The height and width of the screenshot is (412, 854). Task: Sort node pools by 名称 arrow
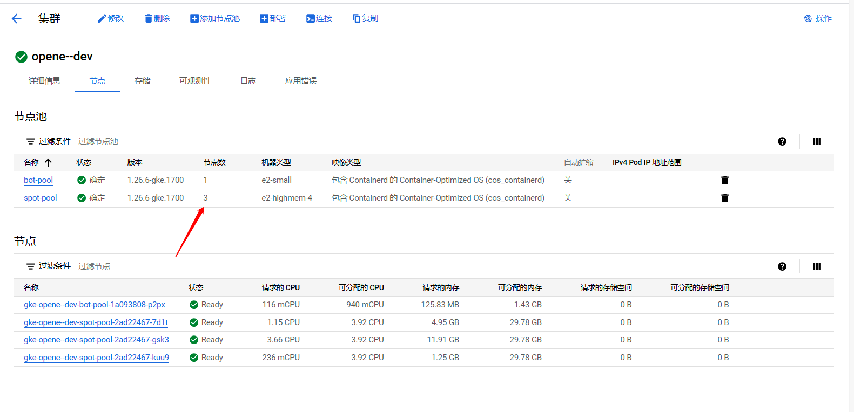pyautogui.click(x=48, y=162)
